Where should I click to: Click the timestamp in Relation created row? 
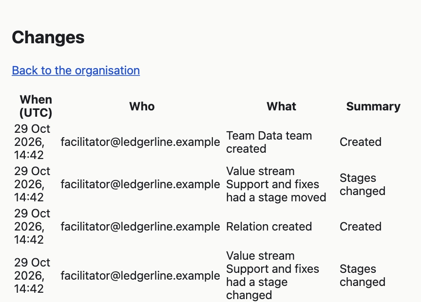point(32,227)
